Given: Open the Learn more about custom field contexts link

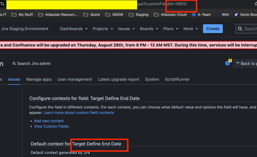Looking at the screenshot, I should [x=78, y=113].
